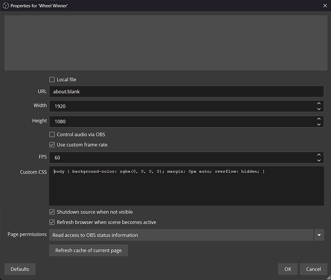Click the FPS label

[x=43, y=157]
